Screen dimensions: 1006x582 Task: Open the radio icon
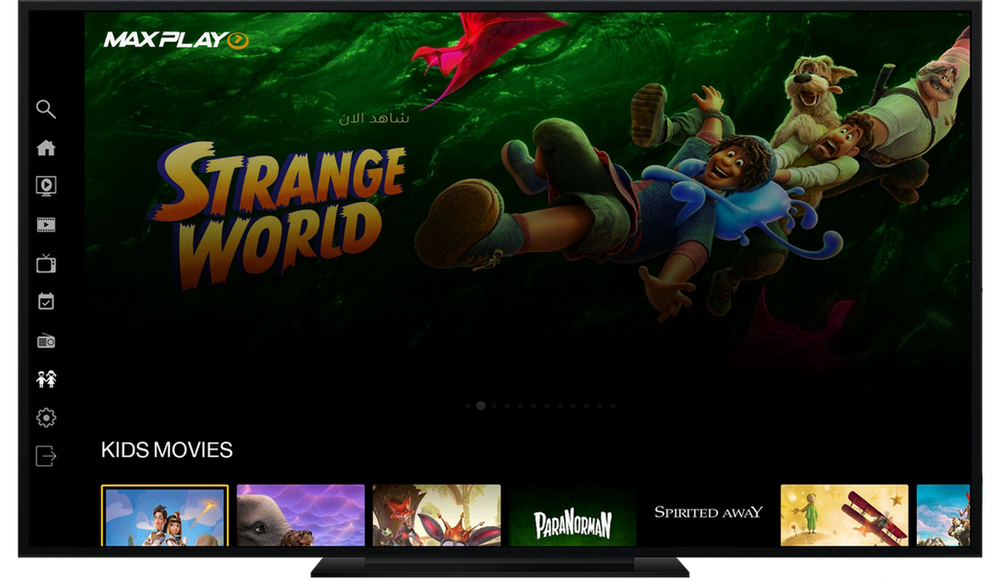click(46, 341)
